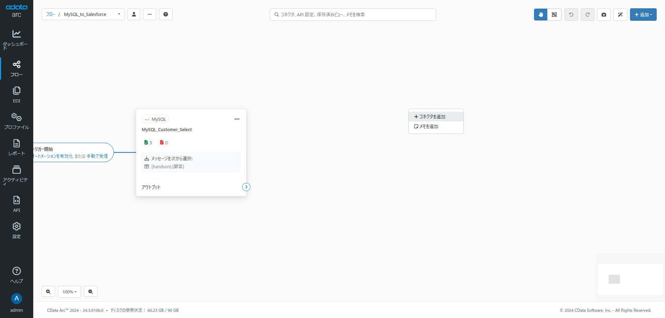Open the workspace more options ellipsis

coord(150,14)
